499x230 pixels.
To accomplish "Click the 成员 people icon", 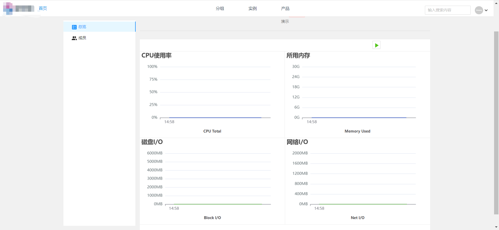I will click(x=74, y=38).
